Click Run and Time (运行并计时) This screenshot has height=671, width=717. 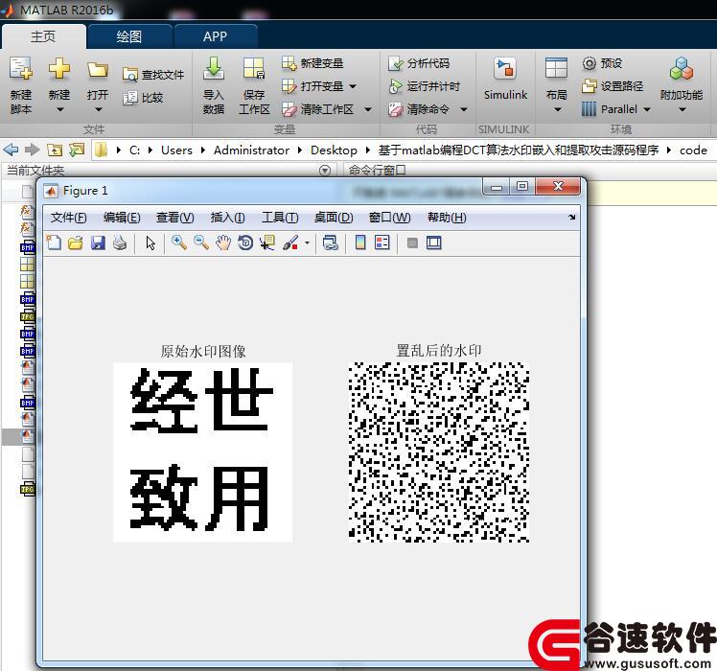coord(425,86)
